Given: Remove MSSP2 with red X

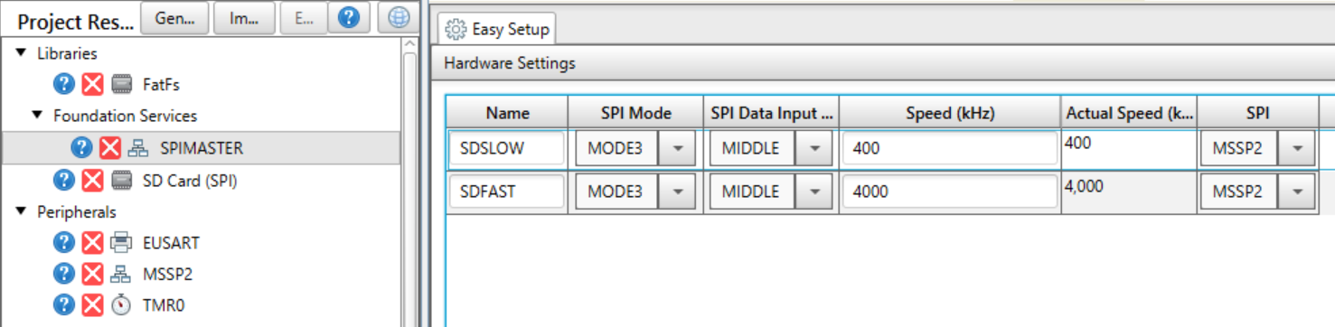Looking at the screenshot, I should coord(92,274).
